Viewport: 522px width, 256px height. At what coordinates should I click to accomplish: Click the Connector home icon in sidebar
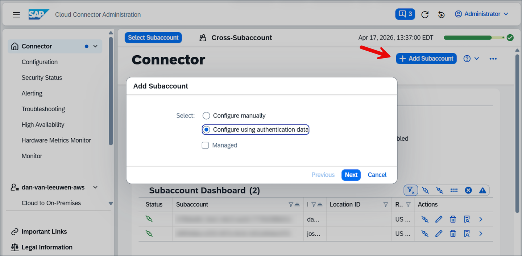tap(15, 46)
